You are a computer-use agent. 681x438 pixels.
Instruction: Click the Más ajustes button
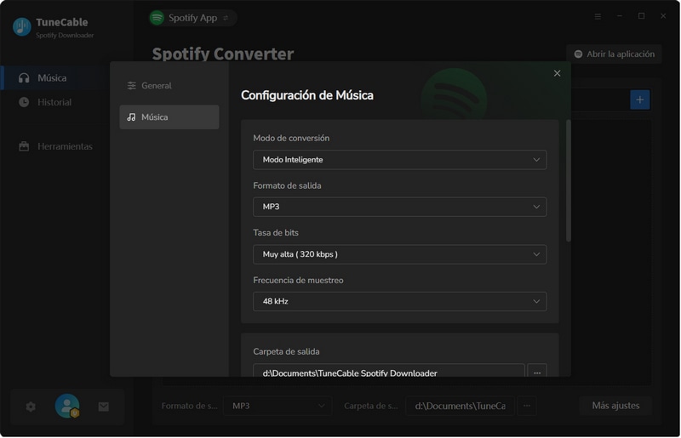pyautogui.click(x=615, y=406)
